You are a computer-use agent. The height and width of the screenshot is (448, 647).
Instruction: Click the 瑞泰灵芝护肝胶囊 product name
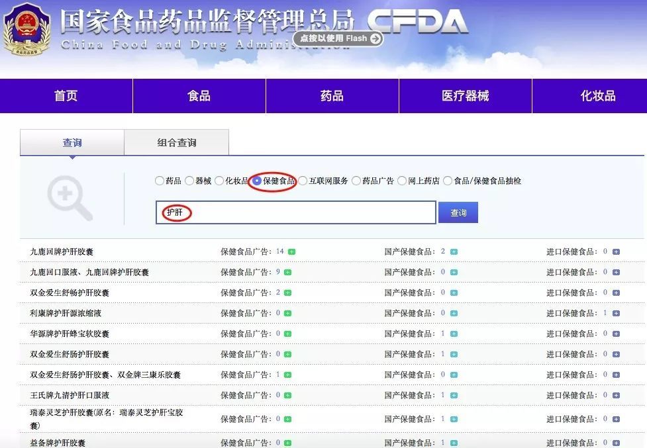coord(107,419)
